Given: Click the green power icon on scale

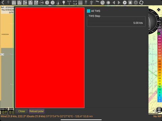Looking at the screenshot, I should click(x=159, y=33).
